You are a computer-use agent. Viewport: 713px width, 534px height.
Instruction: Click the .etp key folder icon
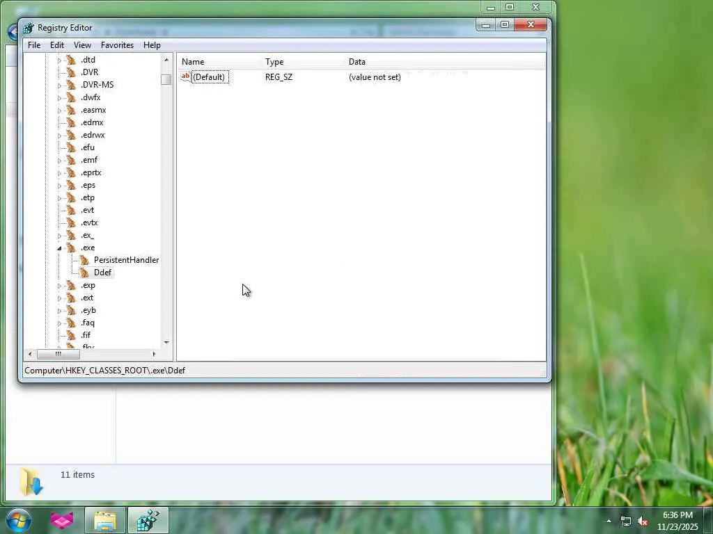click(x=72, y=197)
